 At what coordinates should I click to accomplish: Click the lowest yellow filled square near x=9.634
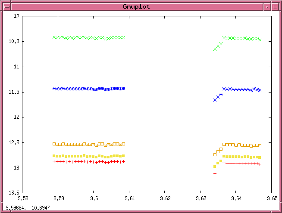click(x=215, y=166)
